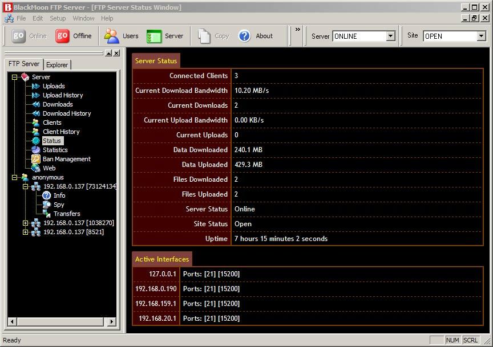This screenshot has width=493, height=347.
Task: Open the Server ONLINE dropdown
Action: coord(390,36)
